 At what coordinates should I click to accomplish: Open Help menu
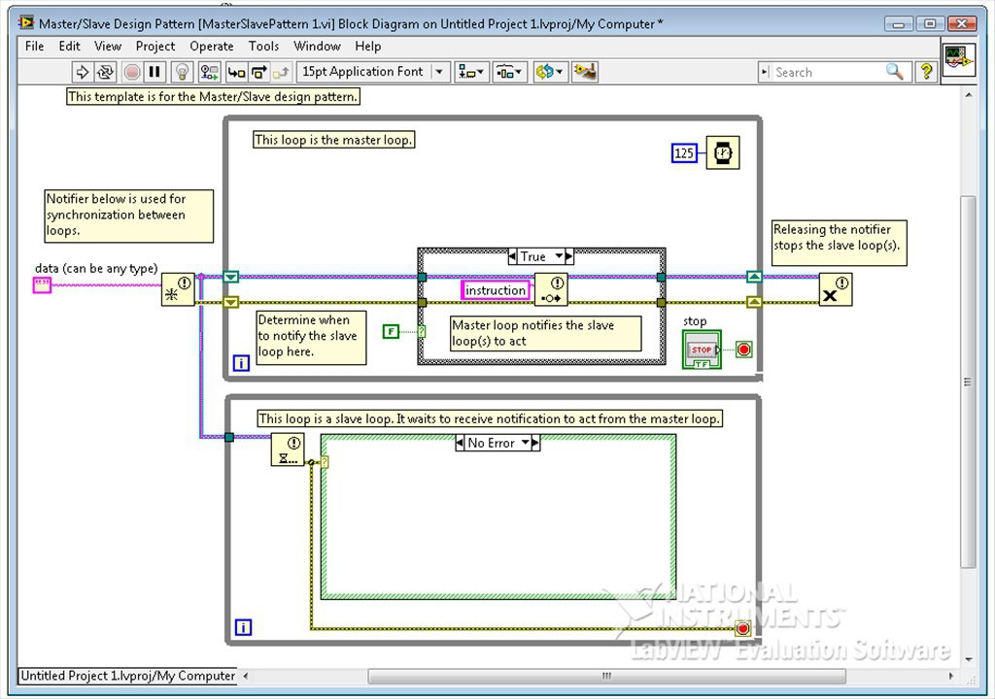coord(368,47)
